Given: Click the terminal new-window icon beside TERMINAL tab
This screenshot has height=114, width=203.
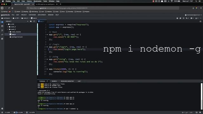Looking at the screenshot, I should coord(47,81).
